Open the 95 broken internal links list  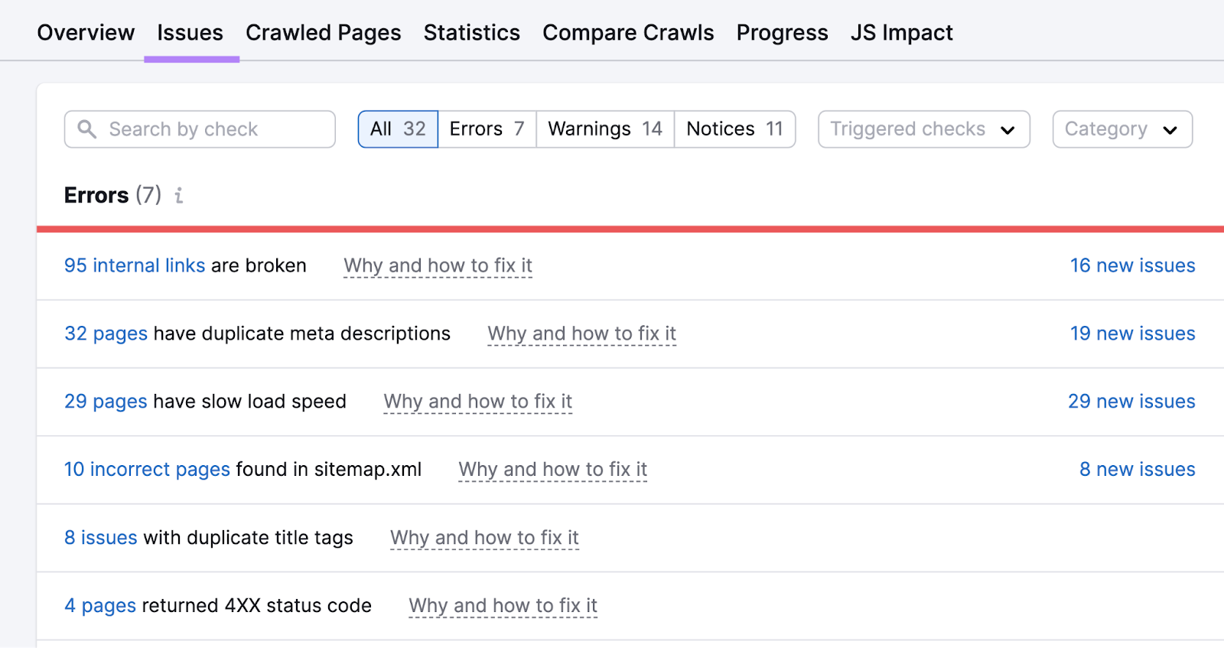click(134, 265)
